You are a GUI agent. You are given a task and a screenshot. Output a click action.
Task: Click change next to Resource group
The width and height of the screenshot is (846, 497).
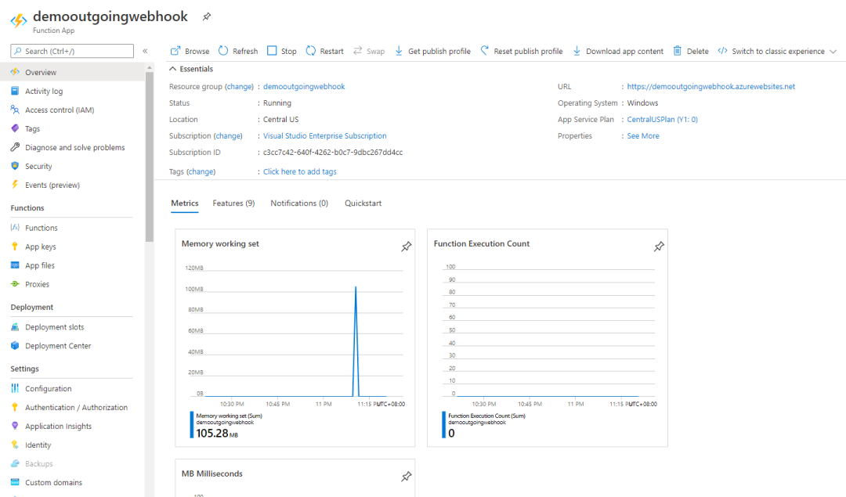point(239,87)
